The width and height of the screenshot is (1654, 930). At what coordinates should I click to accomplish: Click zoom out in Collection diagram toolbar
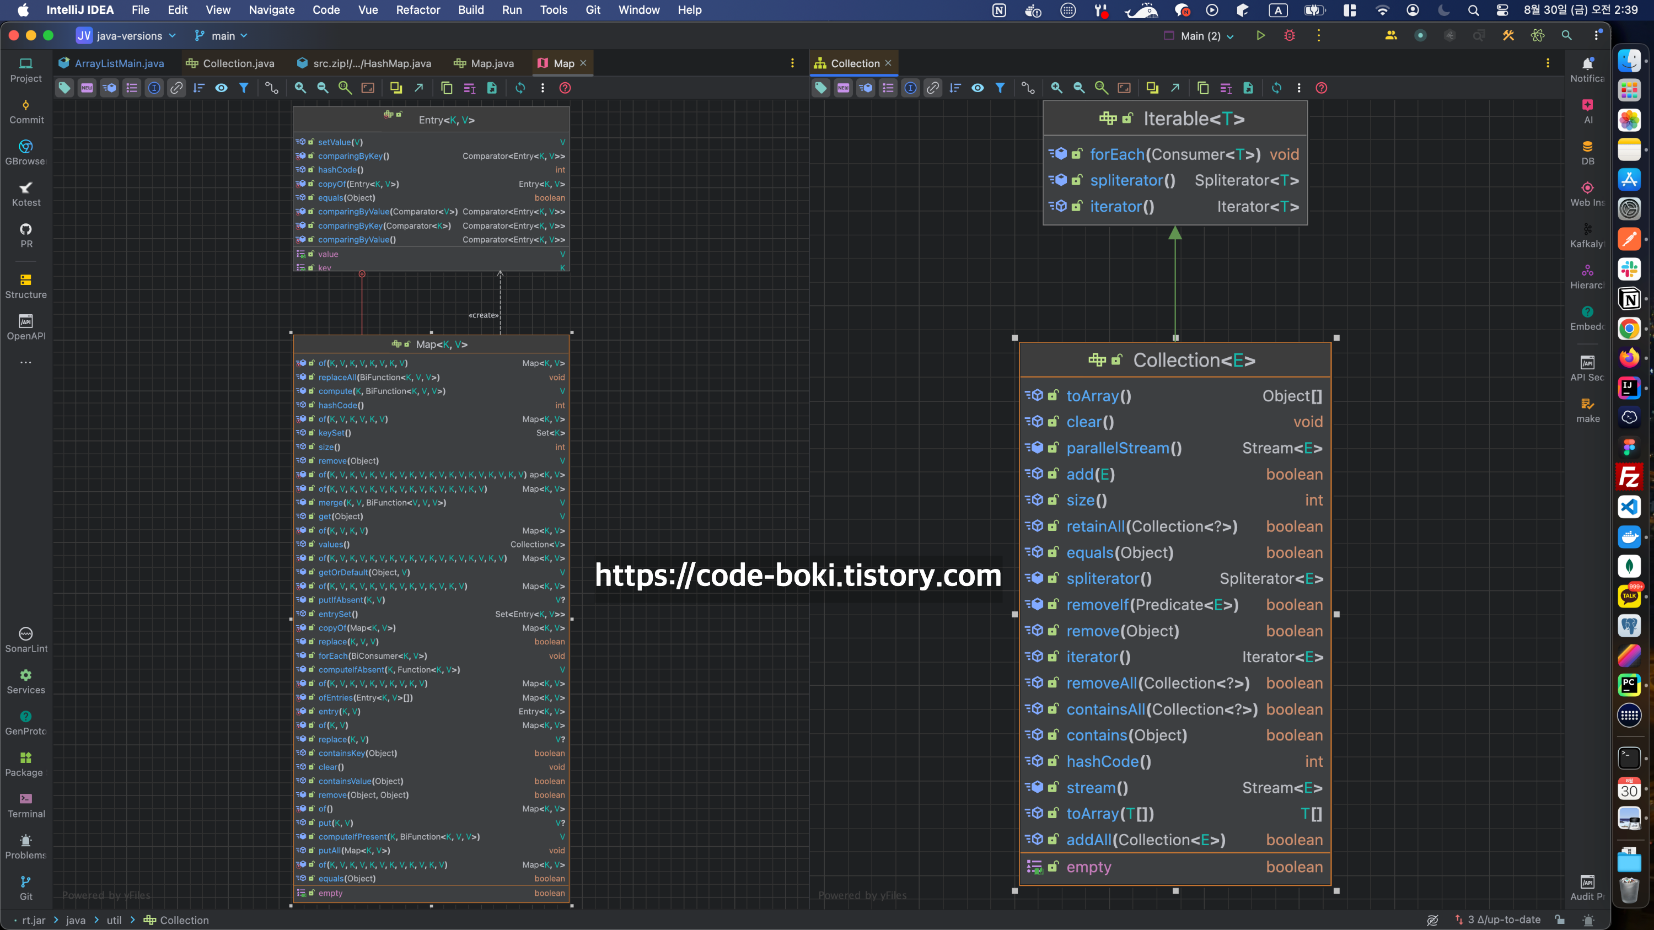(1079, 88)
